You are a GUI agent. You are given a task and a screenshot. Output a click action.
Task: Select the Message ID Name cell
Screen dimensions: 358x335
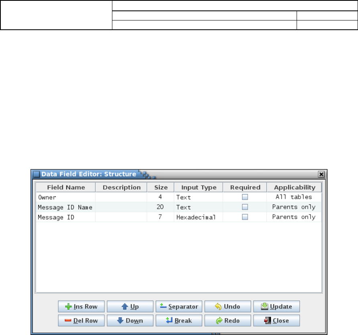66,207
